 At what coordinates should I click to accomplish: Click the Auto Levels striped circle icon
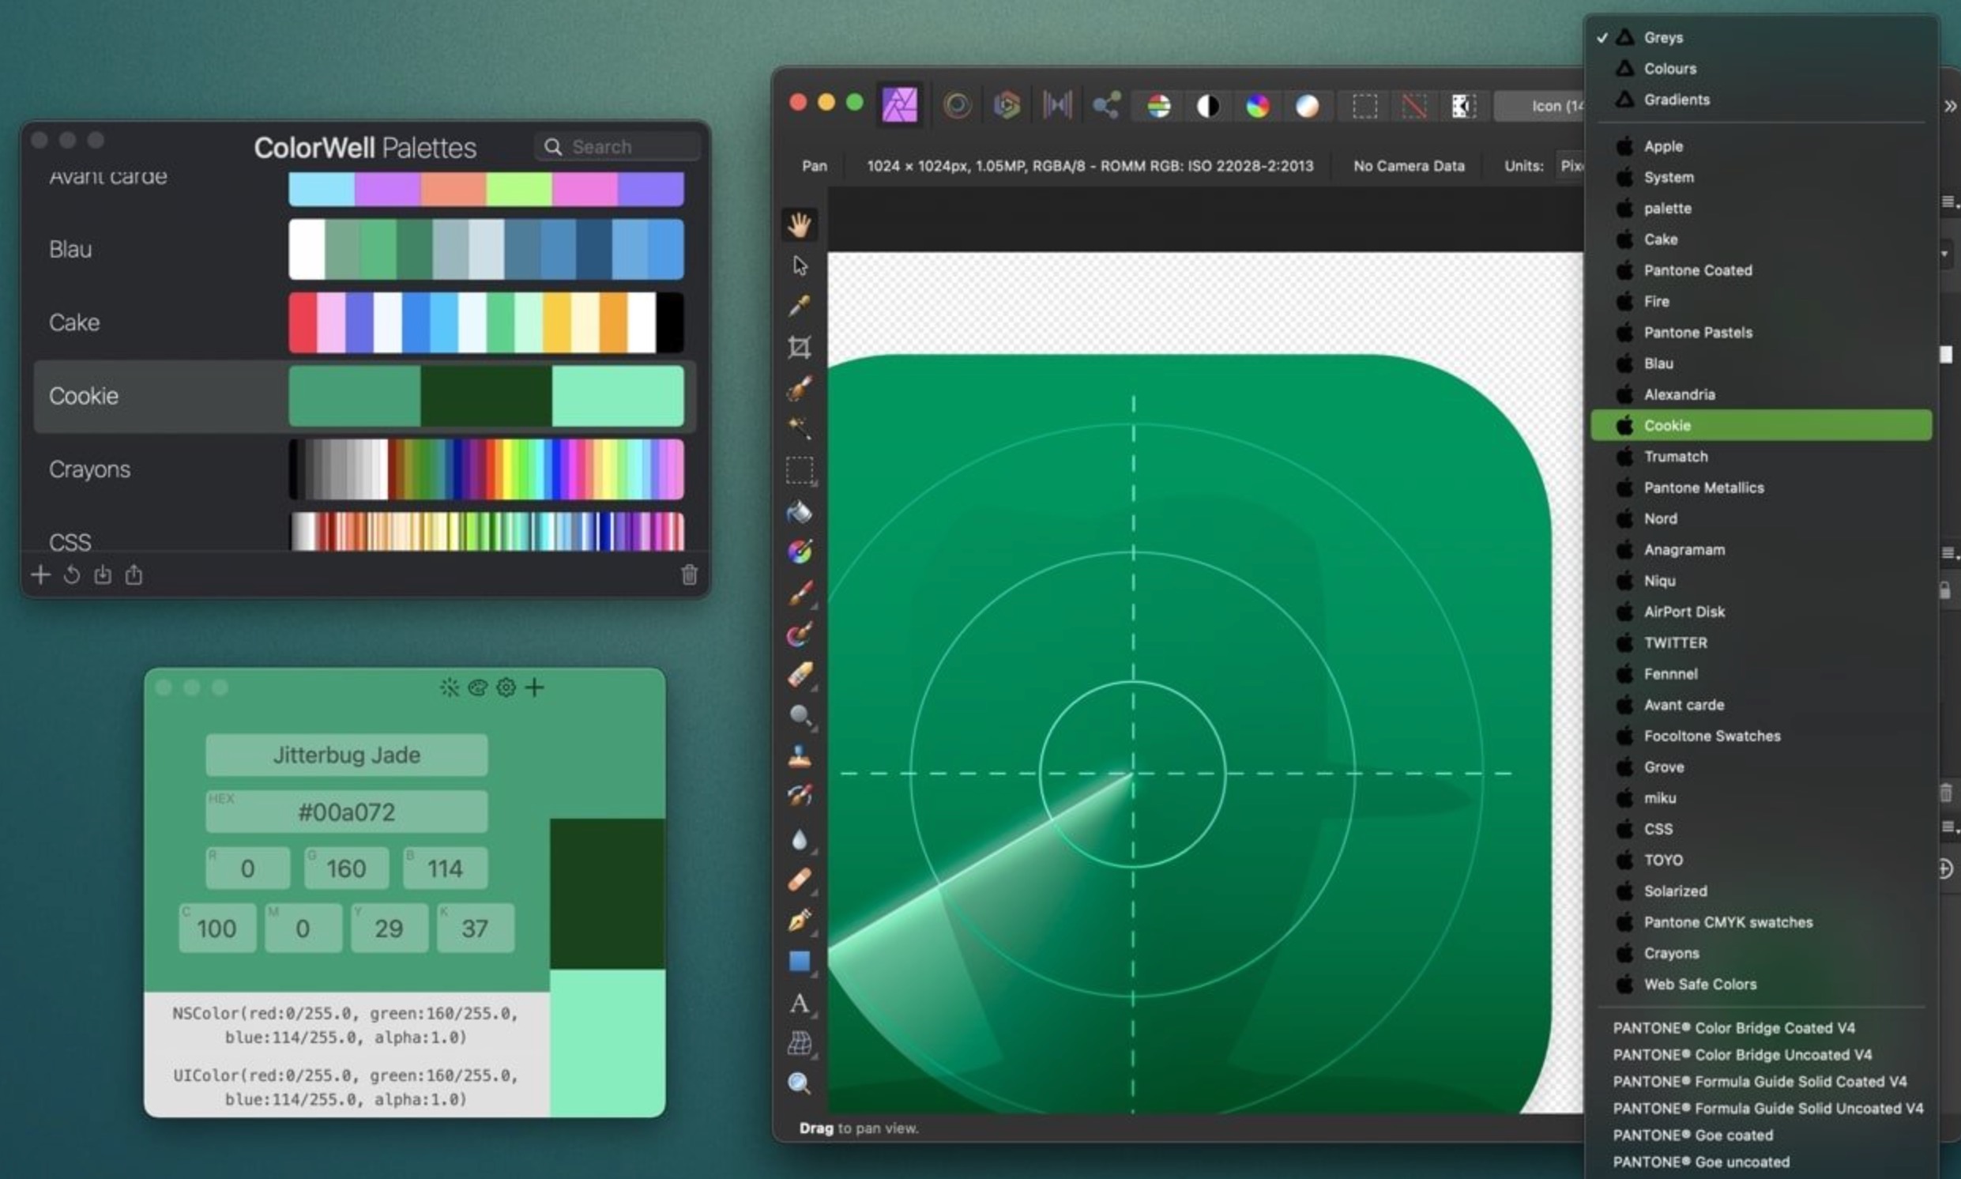[x=1158, y=106]
